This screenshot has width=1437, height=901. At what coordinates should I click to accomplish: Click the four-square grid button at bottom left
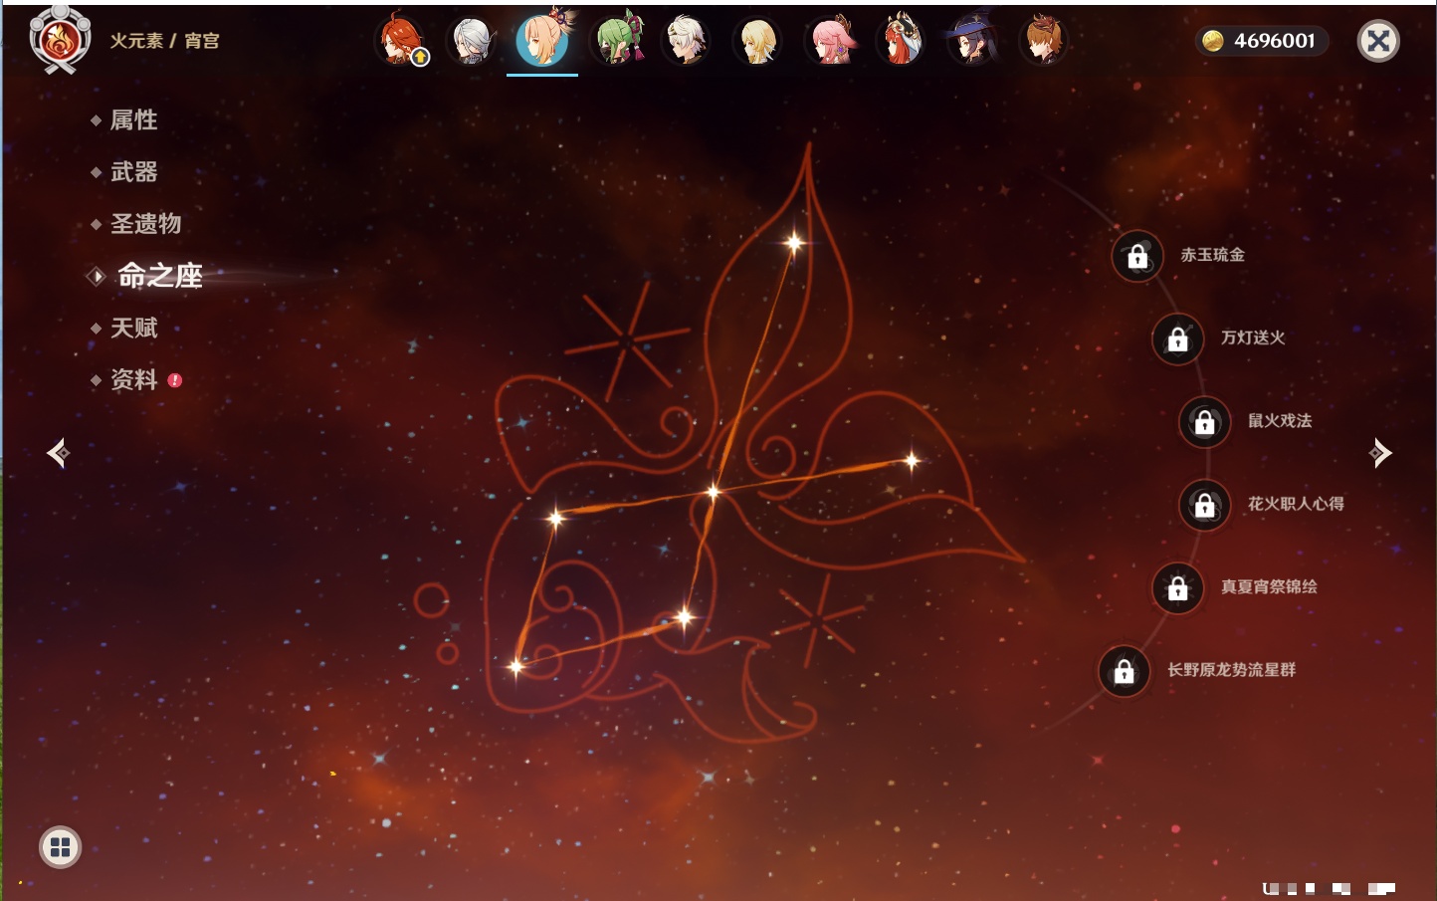click(x=60, y=847)
